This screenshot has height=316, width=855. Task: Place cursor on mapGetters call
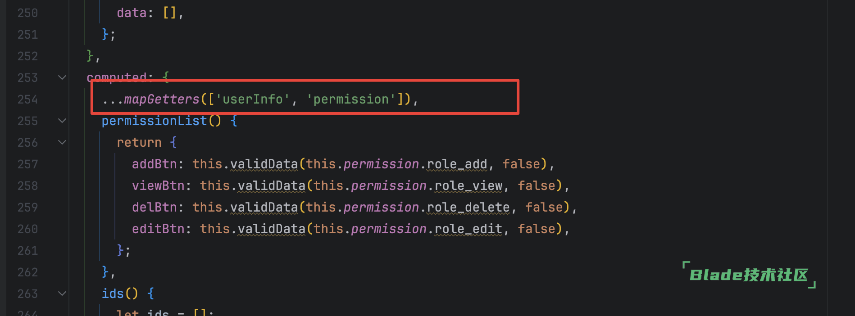pyautogui.click(x=162, y=99)
